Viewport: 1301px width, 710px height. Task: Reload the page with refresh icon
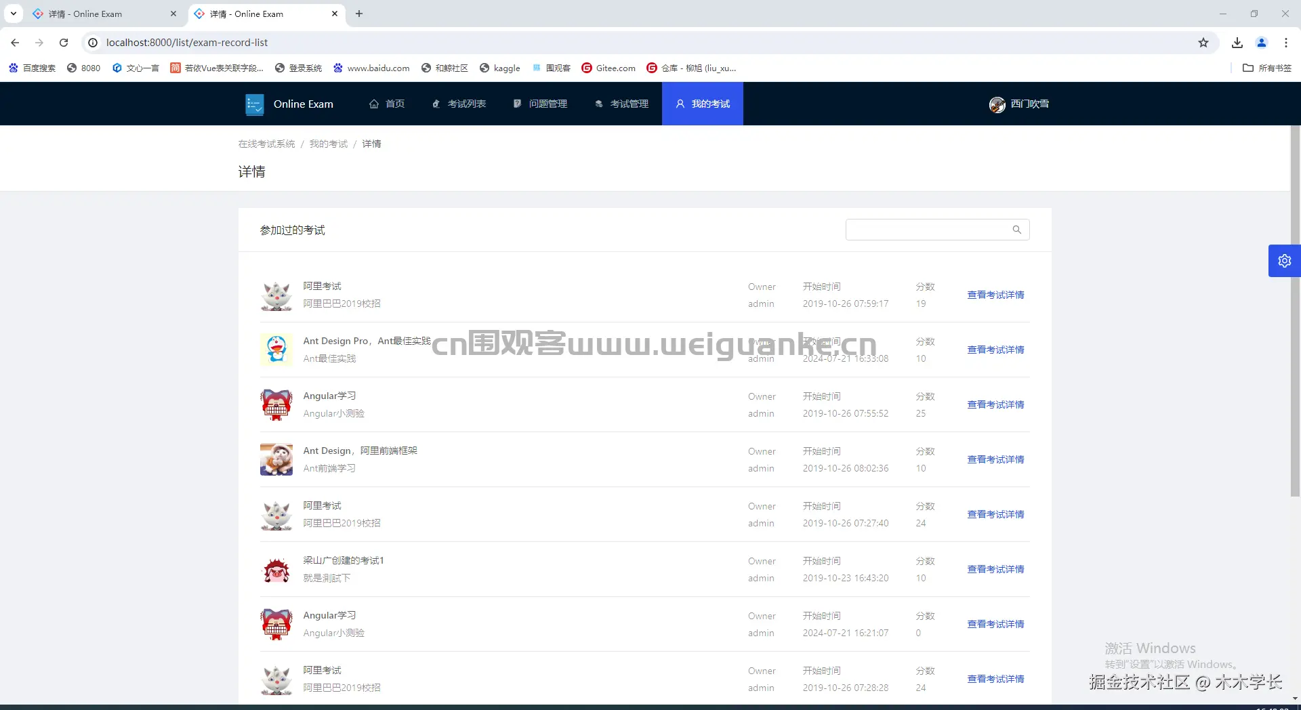click(x=64, y=43)
